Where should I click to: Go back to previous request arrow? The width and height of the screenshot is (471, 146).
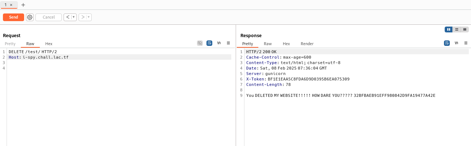click(x=68, y=17)
